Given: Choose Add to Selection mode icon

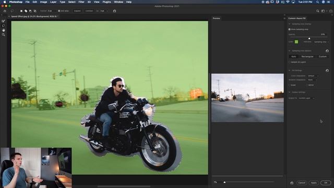Looking at the screenshot, I should [x=26, y=11].
